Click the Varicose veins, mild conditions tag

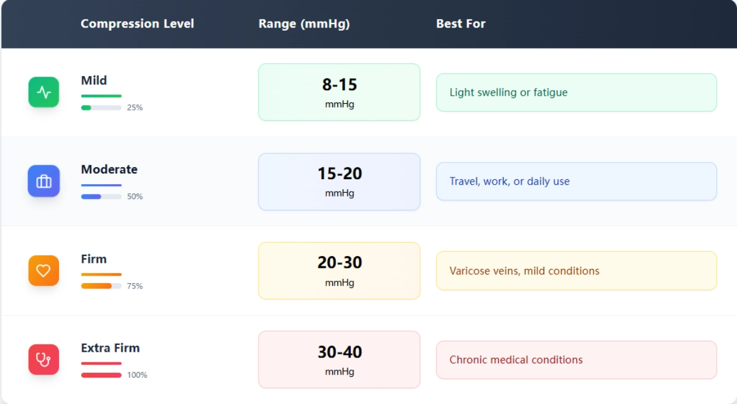tap(576, 271)
